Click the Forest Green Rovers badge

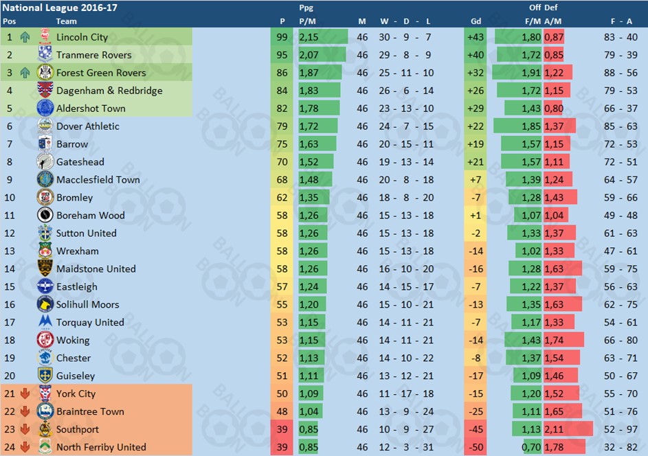(x=45, y=72)
